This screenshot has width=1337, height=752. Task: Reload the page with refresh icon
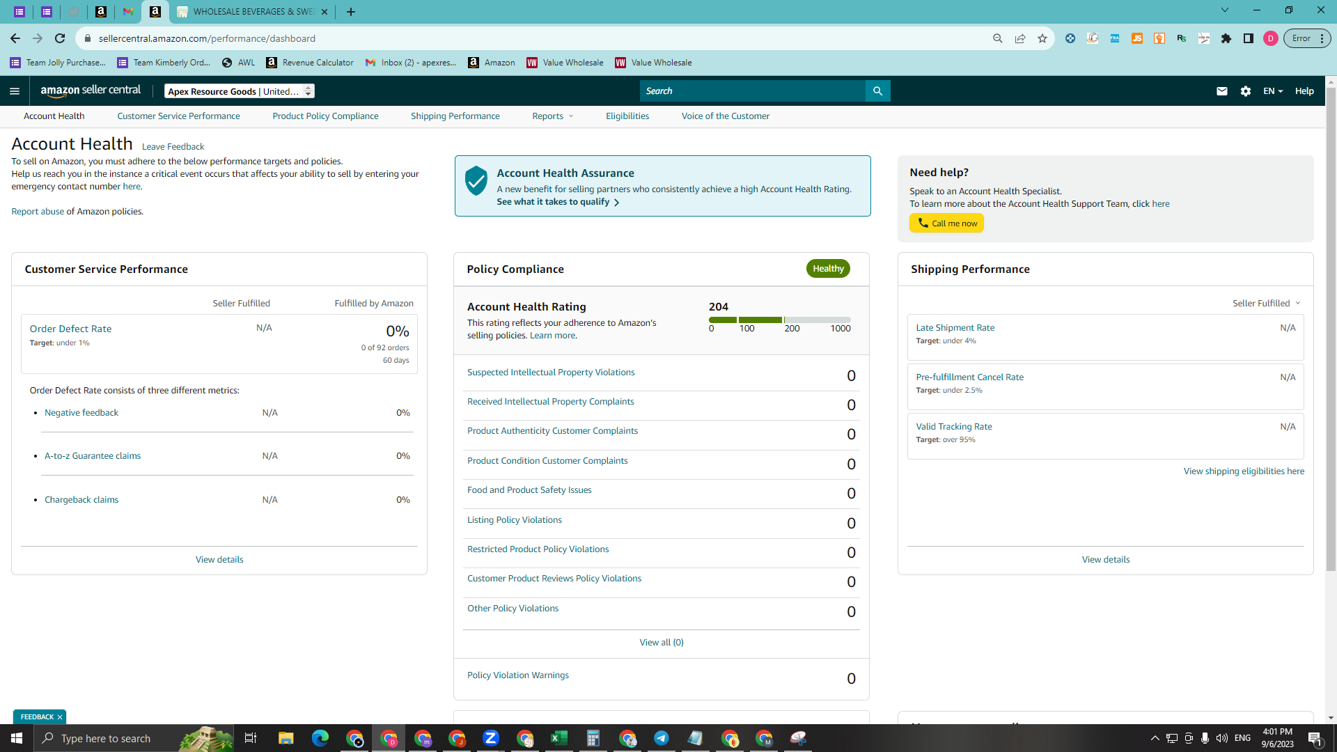tap(60, 38)
